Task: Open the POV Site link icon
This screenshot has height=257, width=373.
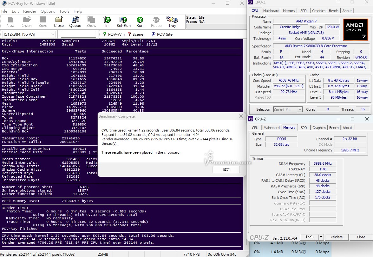Action: [x=162, y=34]
